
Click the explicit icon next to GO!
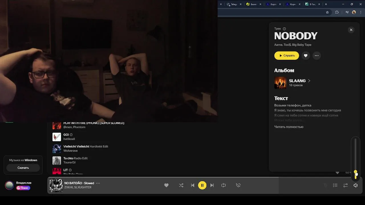tap(71, 135)
